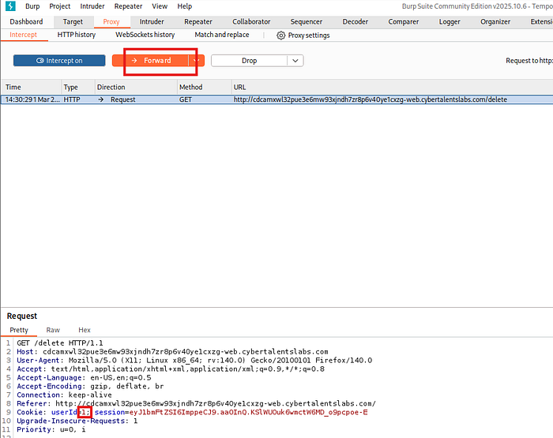Viewport: 553px width, 438px height.
Task: Switch to the Raw request view
Action: [x=53, y=330]
